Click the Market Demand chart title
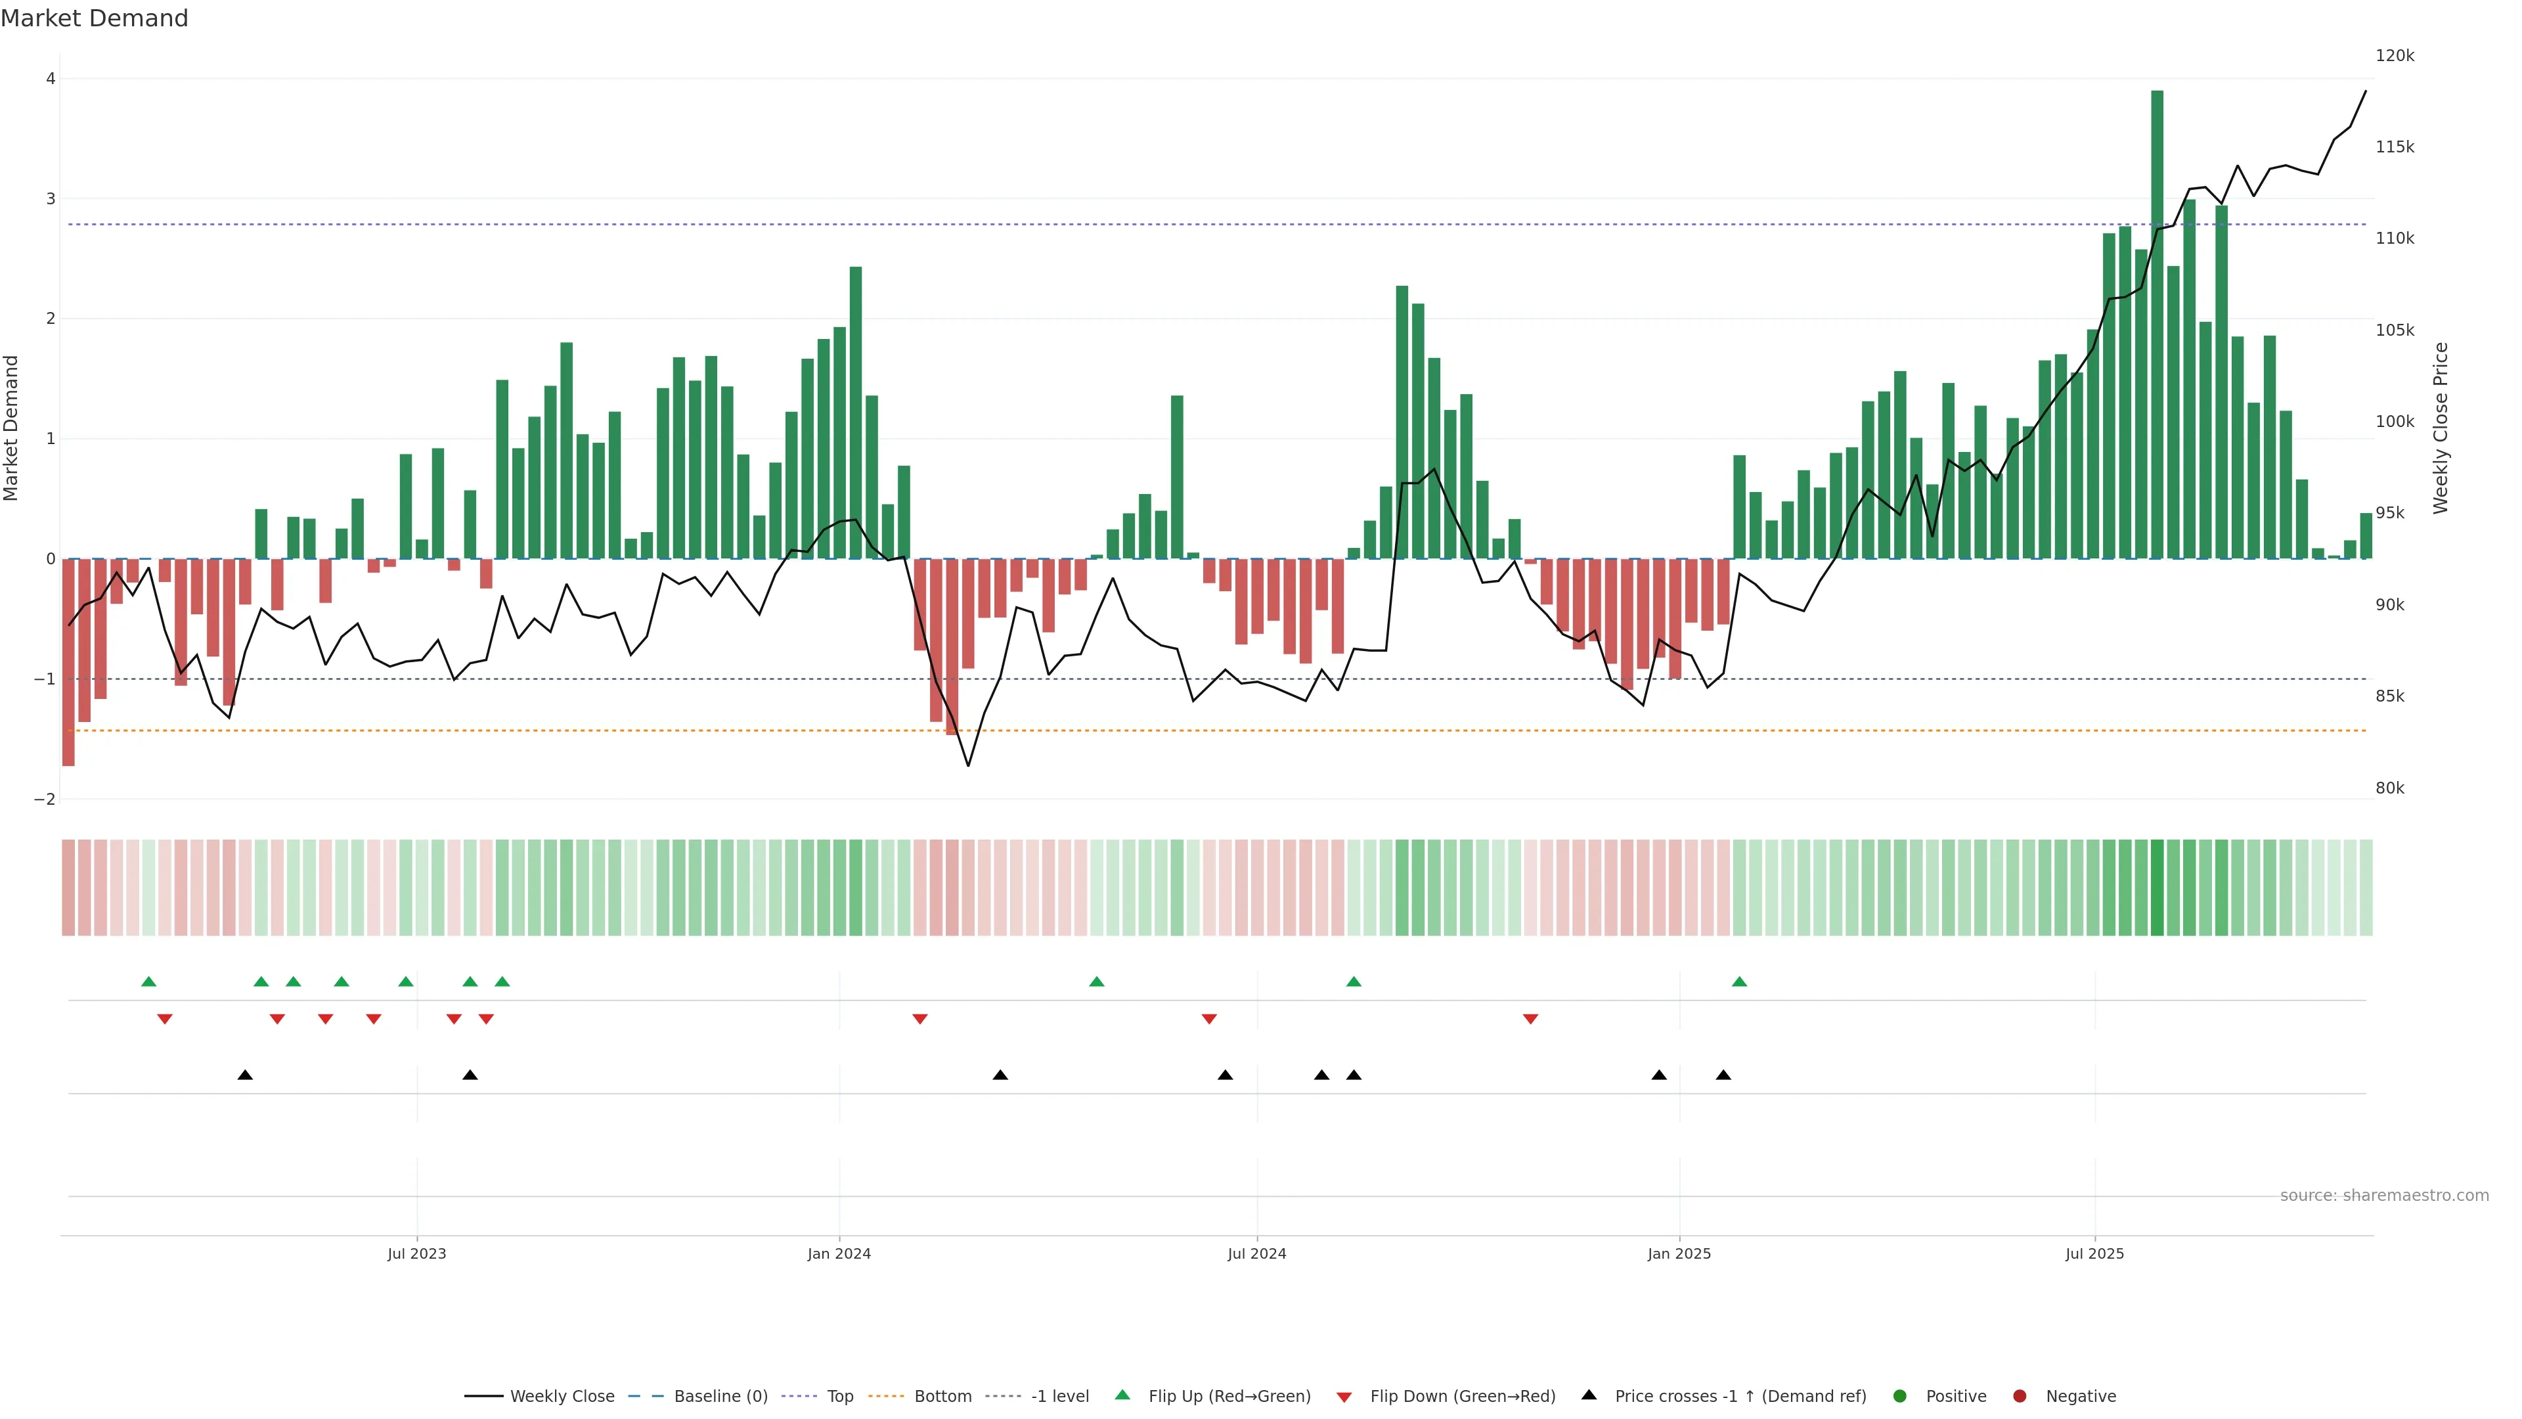 (x=95, y=18)
